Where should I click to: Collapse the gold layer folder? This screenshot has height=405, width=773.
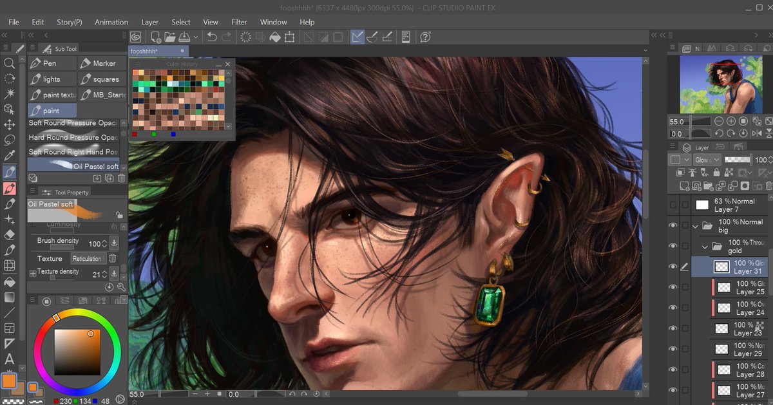(705, 246)
